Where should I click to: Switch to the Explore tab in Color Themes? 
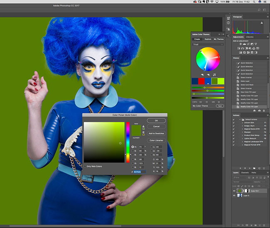point(207,39)
